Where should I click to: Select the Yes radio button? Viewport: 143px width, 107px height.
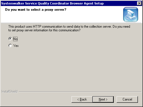(10, 45)
